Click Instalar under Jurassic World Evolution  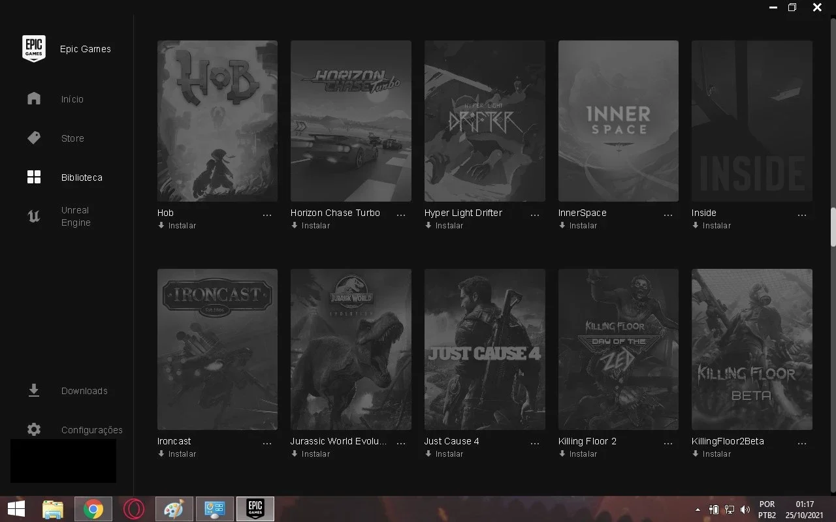click(x=310, y=454)
